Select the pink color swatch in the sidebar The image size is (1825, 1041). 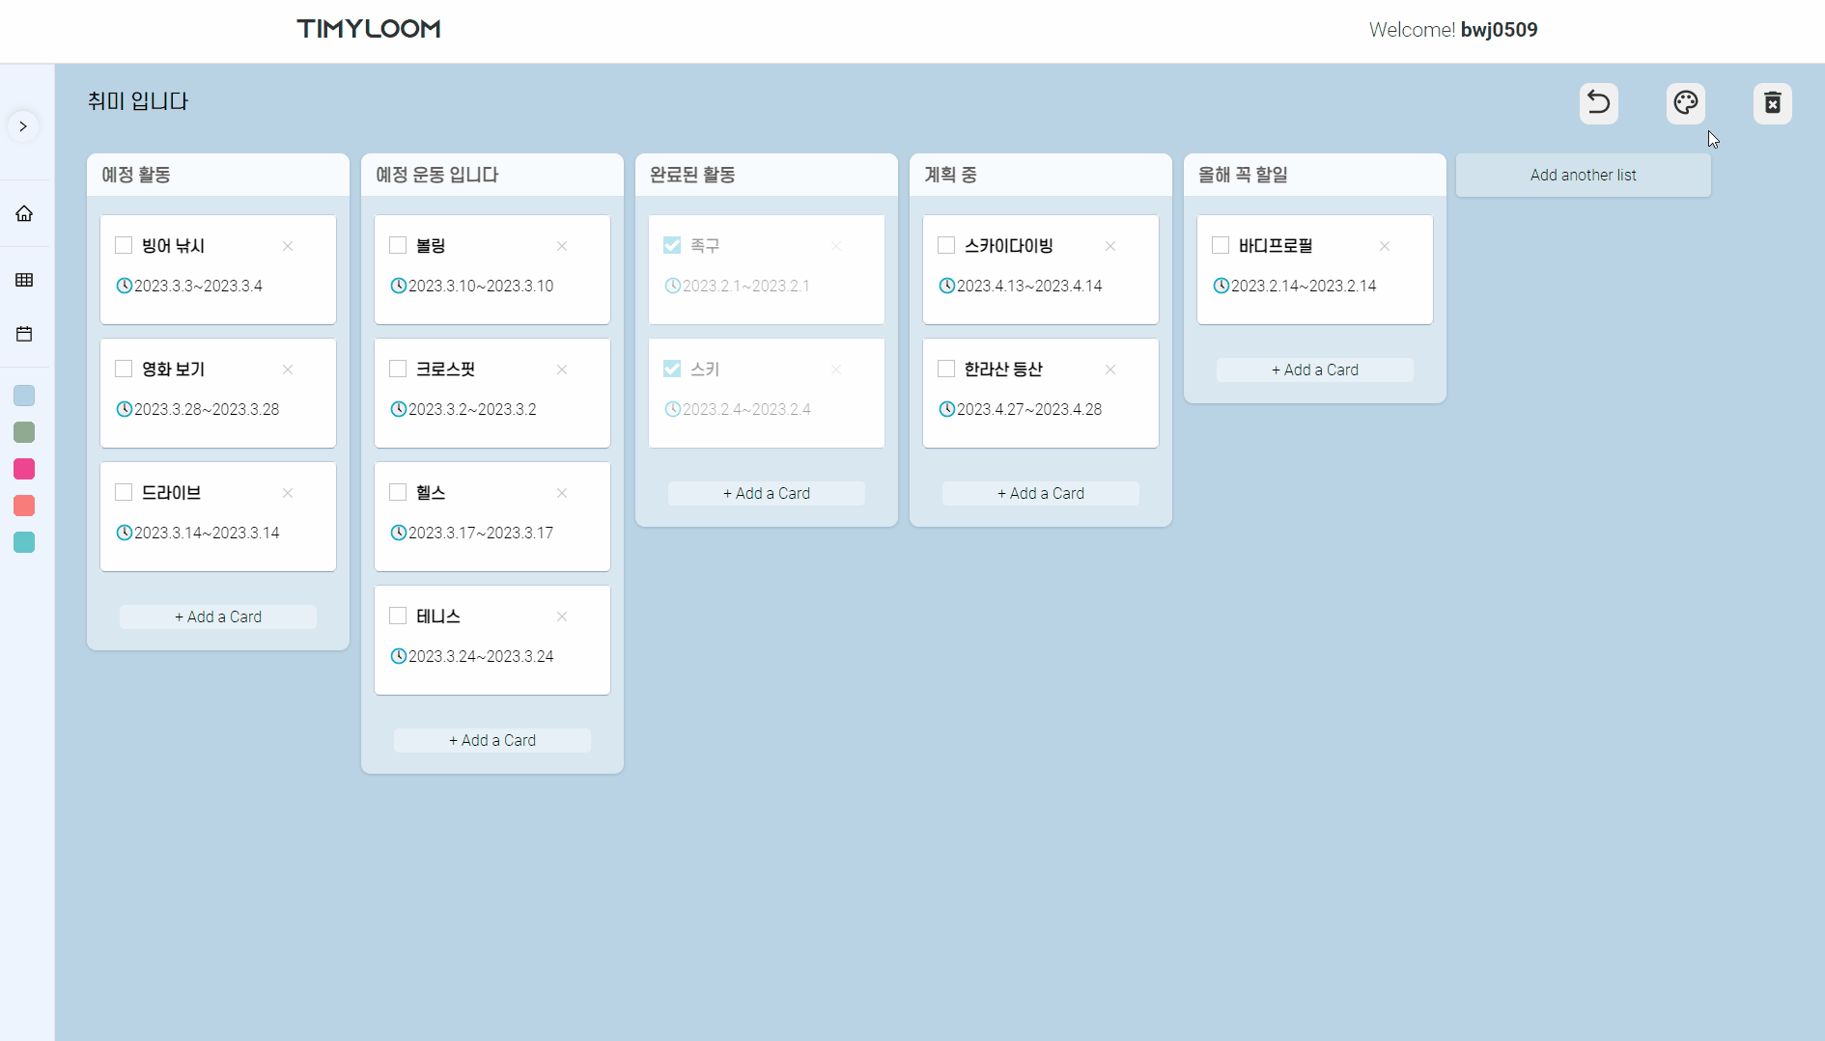tap(24, 470)
